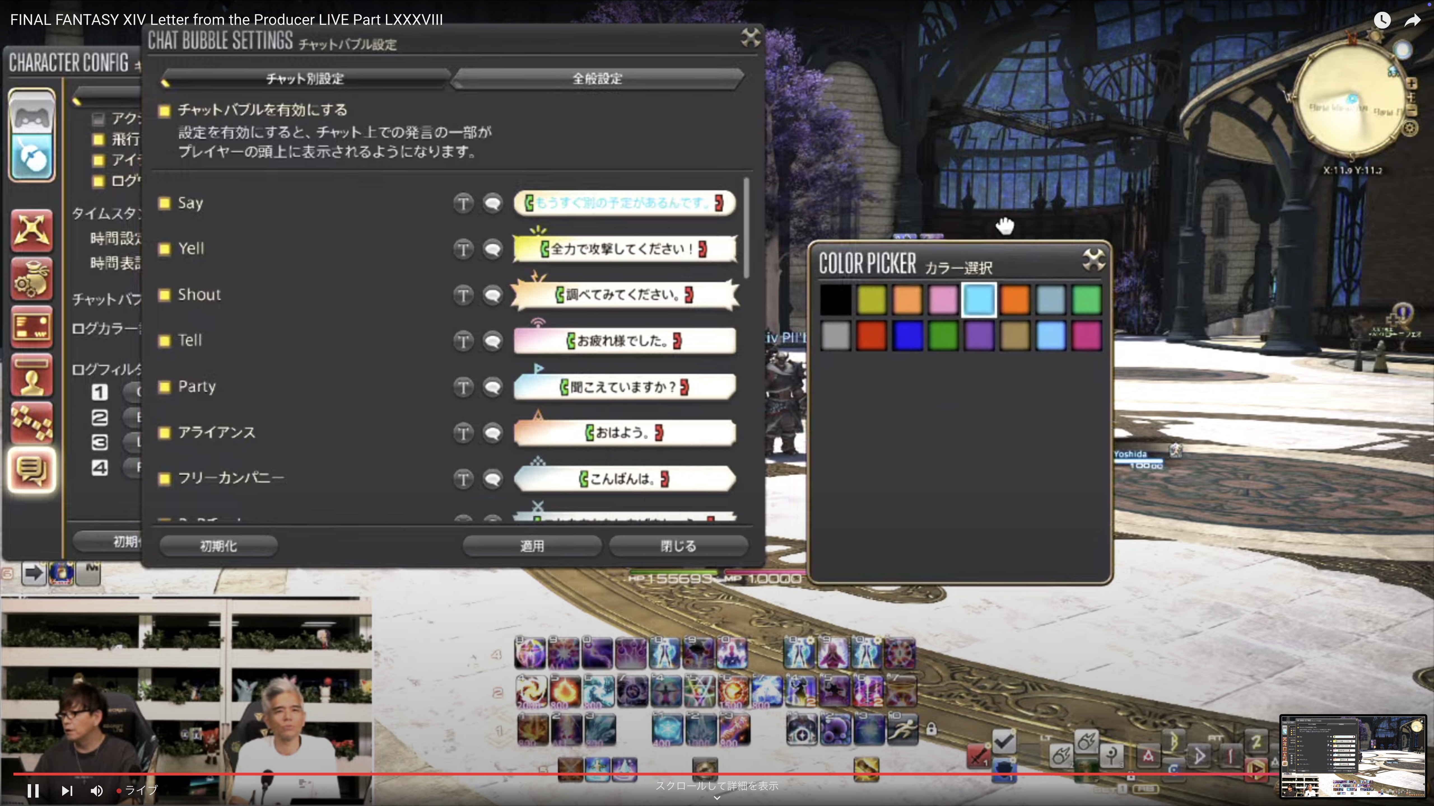Open text color option for アライアンス

pos(463,433)
